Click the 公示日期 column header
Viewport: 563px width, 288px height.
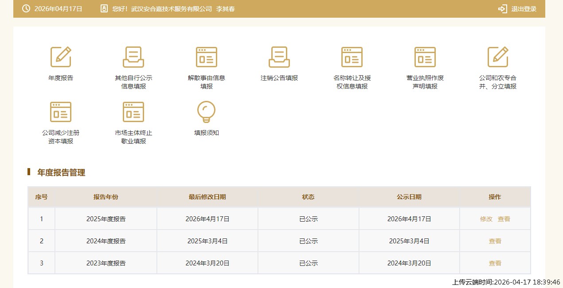click(409, 197)
